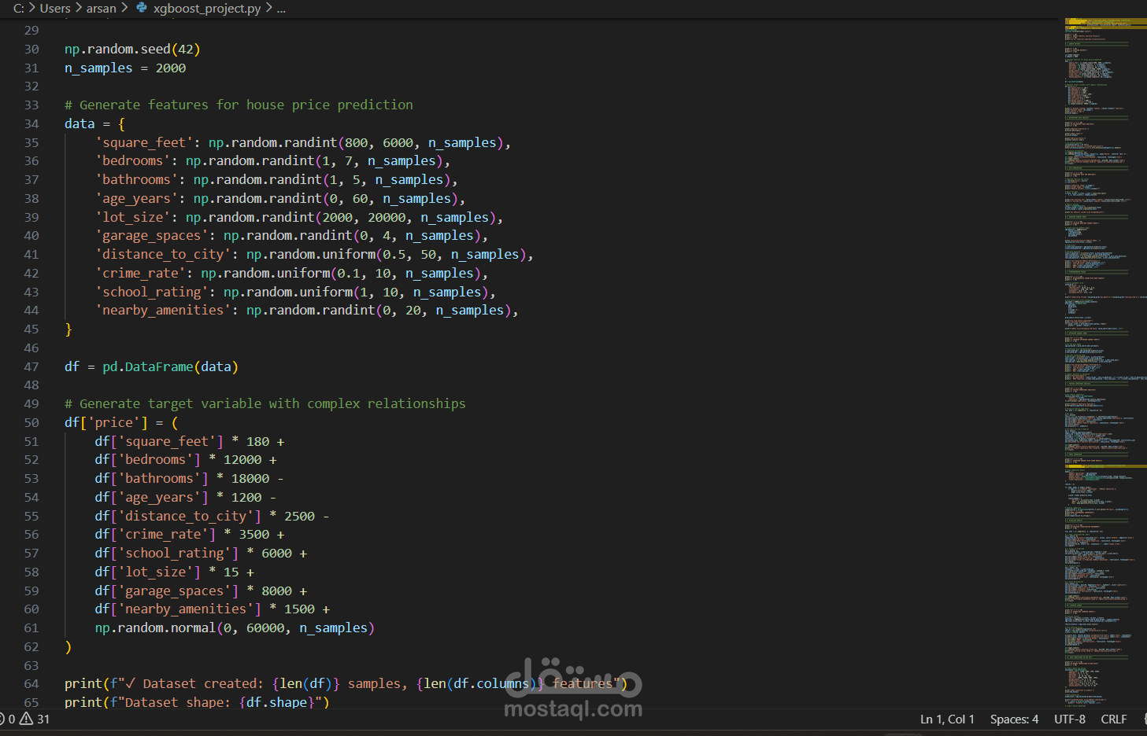Change line endings via CRLF
The height and width of the screenshot is (736, 1147).
click(x=1114, y=719)
